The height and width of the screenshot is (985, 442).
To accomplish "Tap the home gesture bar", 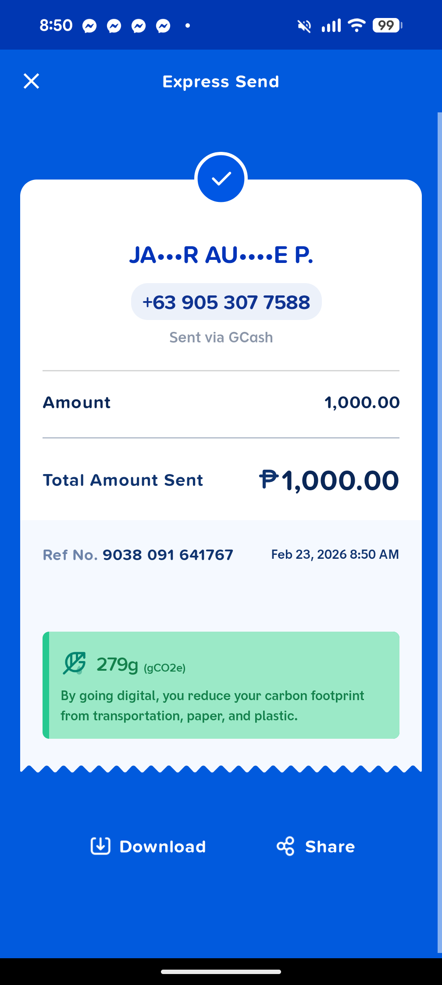I will [221, 972].
